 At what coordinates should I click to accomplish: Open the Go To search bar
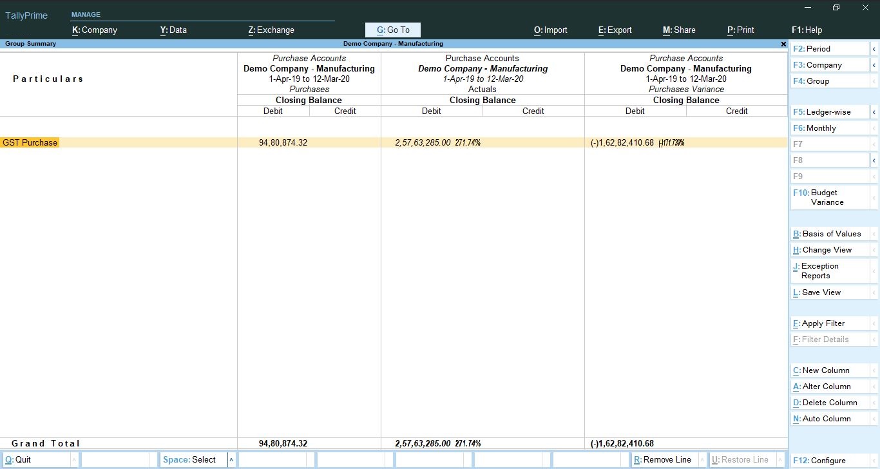coord(392,30)
